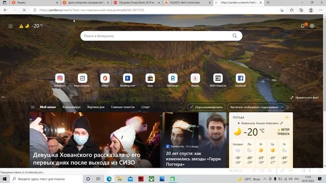
Task: Open the MSN Новости quick link tile
Action: [218, 78]
